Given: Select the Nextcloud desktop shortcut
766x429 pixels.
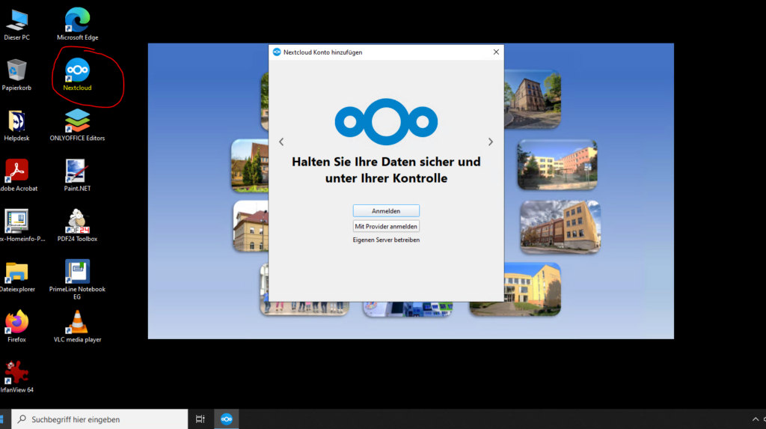Looking at the screenshot, I should pyautogui.click(x=77, y=75).
